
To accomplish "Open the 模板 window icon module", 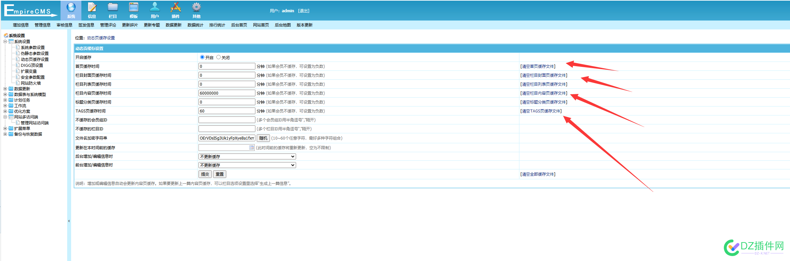I will coord(134,7).
